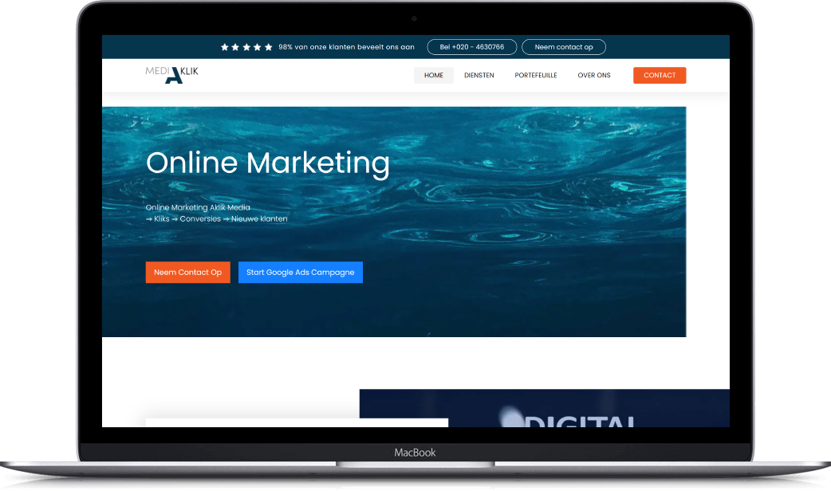Open the OVER ONS menu item

594,76
